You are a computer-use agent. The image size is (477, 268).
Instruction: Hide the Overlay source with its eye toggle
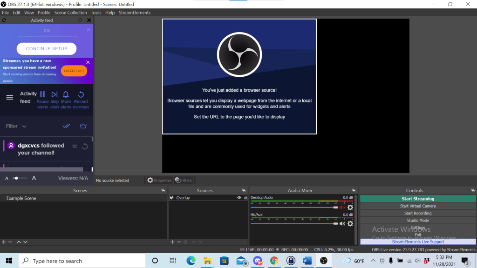(x=238, y=198)
